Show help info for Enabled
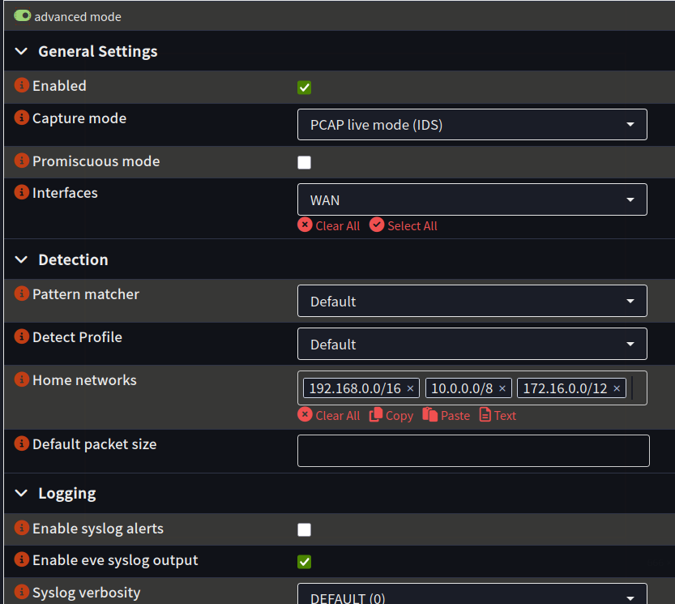The height and width of the screenshot is (604, 675). click(x=22, y=85)
